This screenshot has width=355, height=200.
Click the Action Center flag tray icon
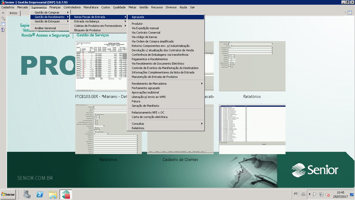coord(315,194)
